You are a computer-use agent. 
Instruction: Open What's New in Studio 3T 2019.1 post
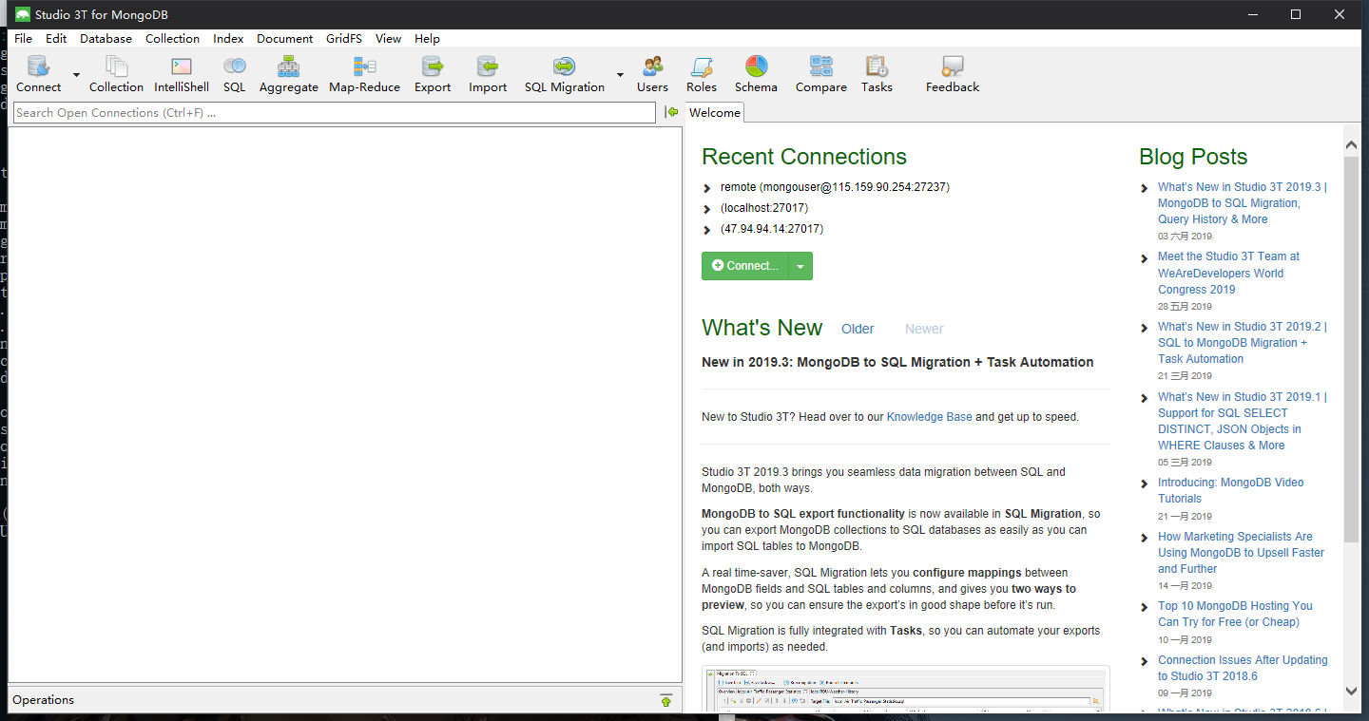pyautogui.click(x=1242, y=421)
